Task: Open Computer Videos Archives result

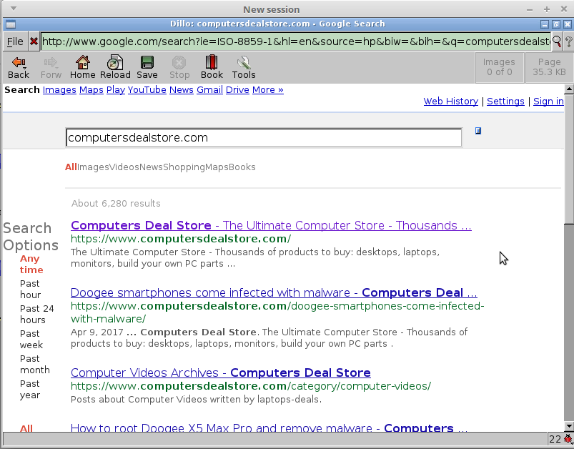Action: click(221, 372)
